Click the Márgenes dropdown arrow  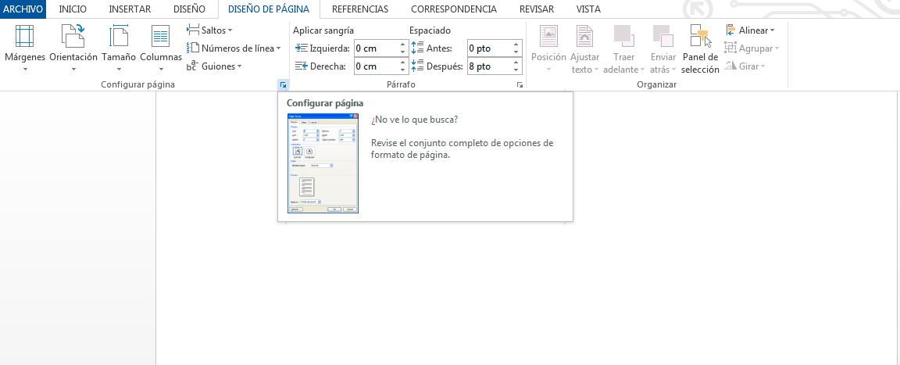coord(25,69)
